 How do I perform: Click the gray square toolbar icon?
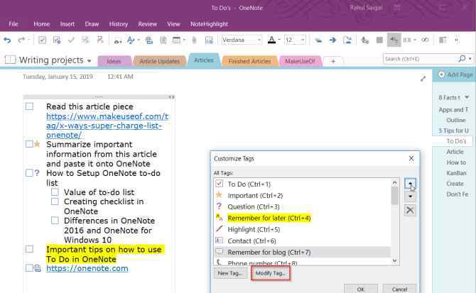[x=379, y=40]
